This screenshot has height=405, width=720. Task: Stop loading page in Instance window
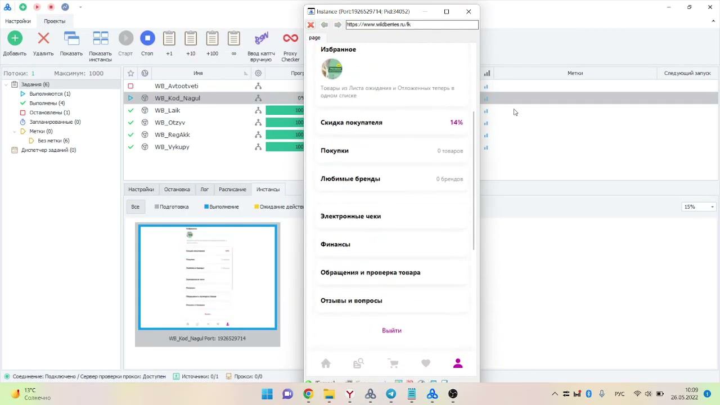click(x=310, y=25)
